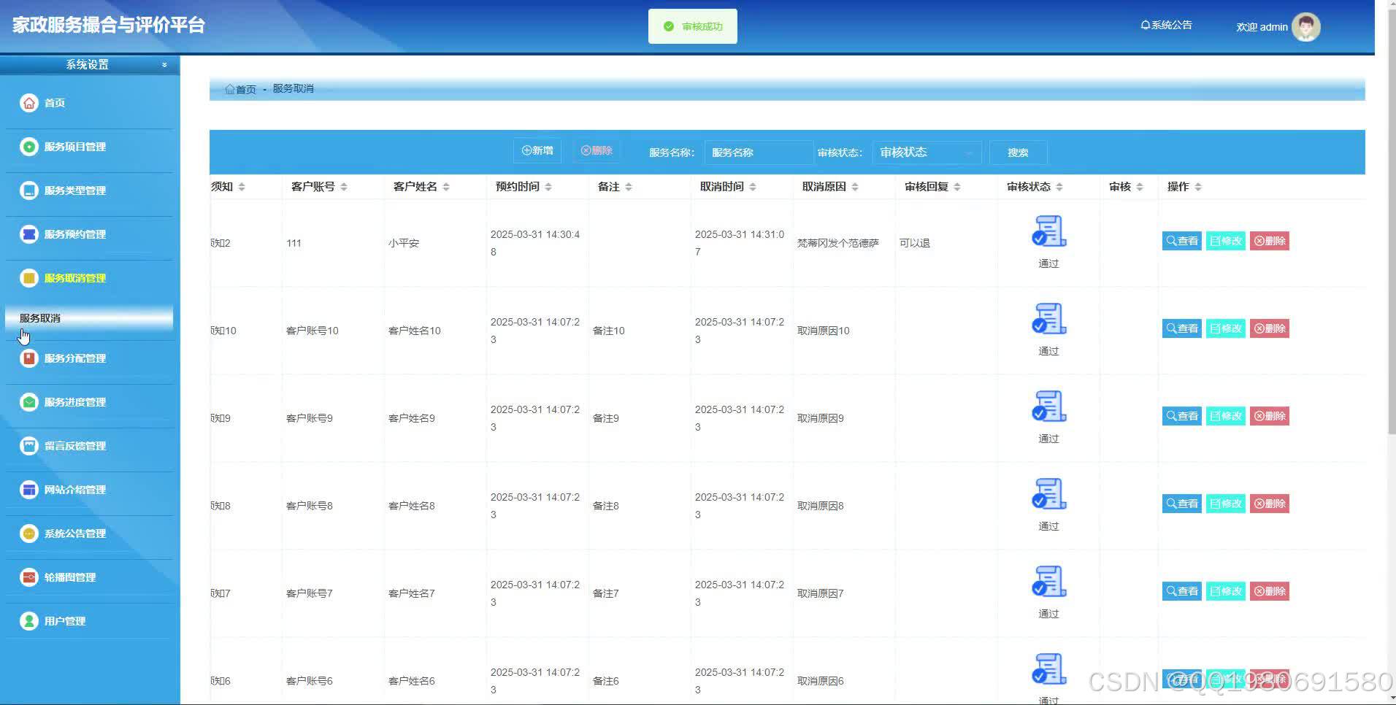The height and width of the screenshot is (705, 1396).
Task: Click the 留言反馈管理 sidebar icon
Action: [28, 446]
